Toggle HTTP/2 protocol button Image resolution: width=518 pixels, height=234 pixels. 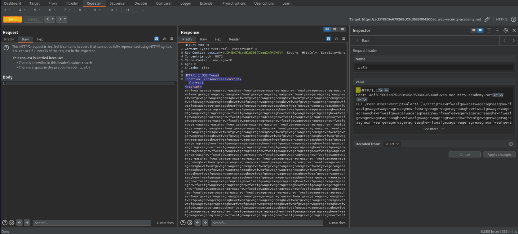point(502,19)
